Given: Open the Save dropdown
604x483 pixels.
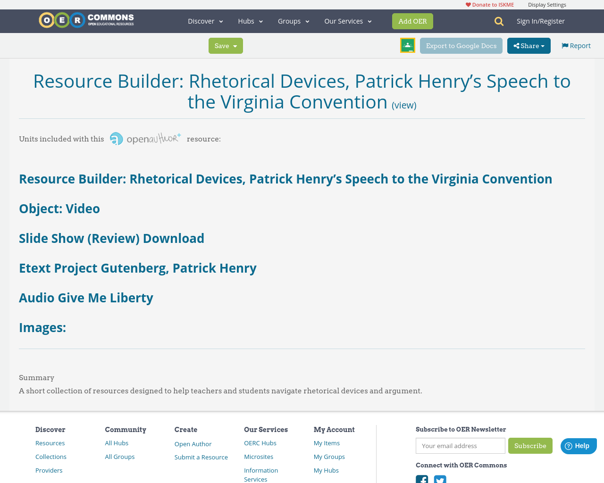Looking at the screenshot, I should (x=226, y=45).
